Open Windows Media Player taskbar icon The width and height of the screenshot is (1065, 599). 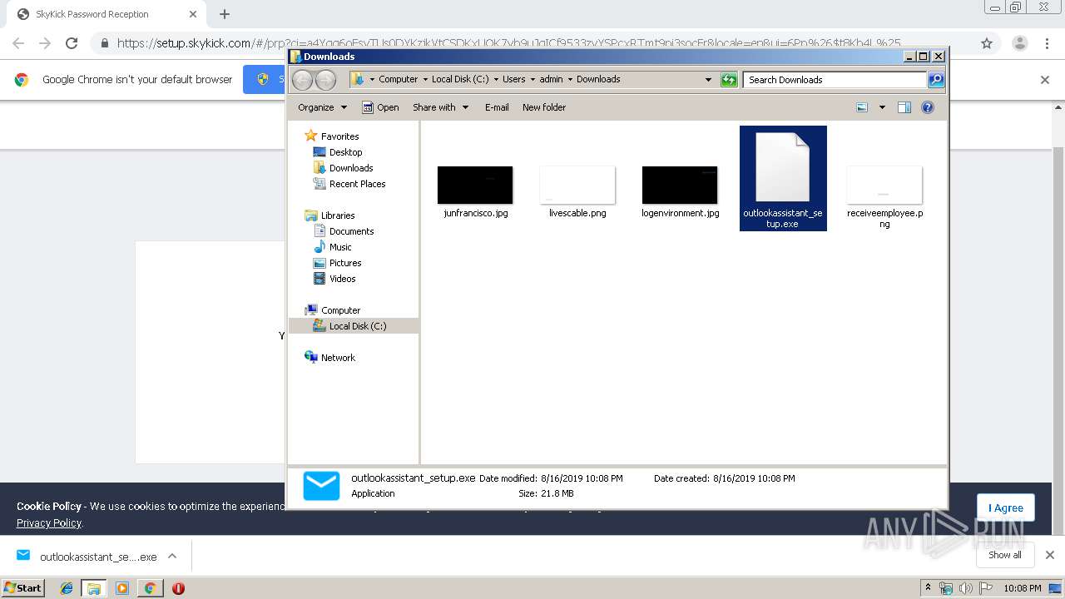click(x=122, y=587)
